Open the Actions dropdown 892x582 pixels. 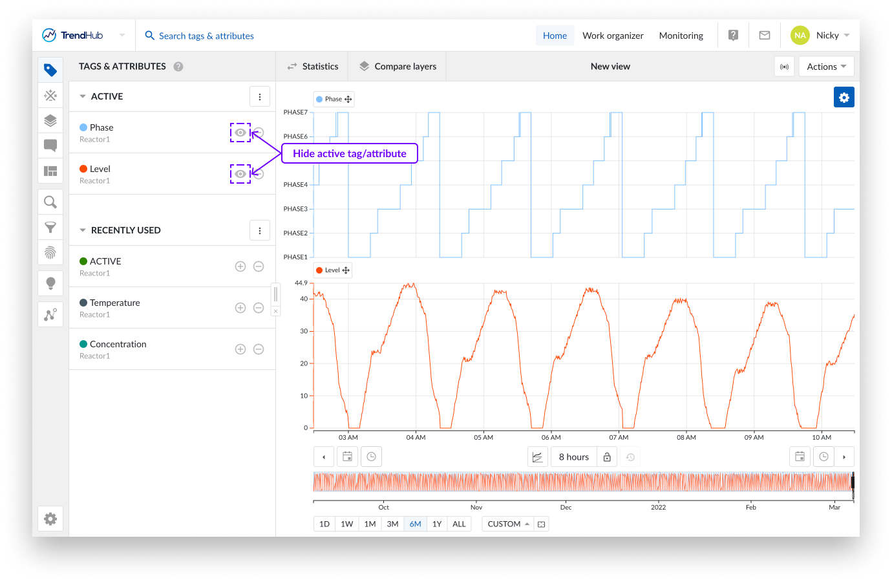pos(826,67)
